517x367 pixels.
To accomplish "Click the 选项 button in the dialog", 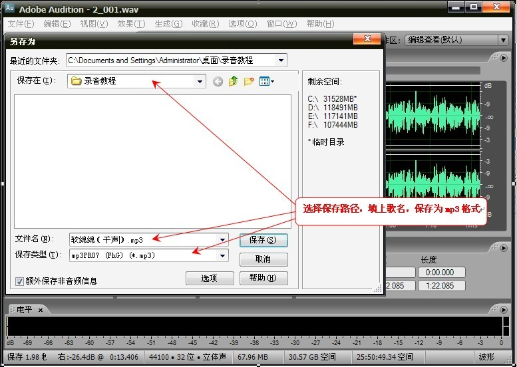I will (210, 278).
